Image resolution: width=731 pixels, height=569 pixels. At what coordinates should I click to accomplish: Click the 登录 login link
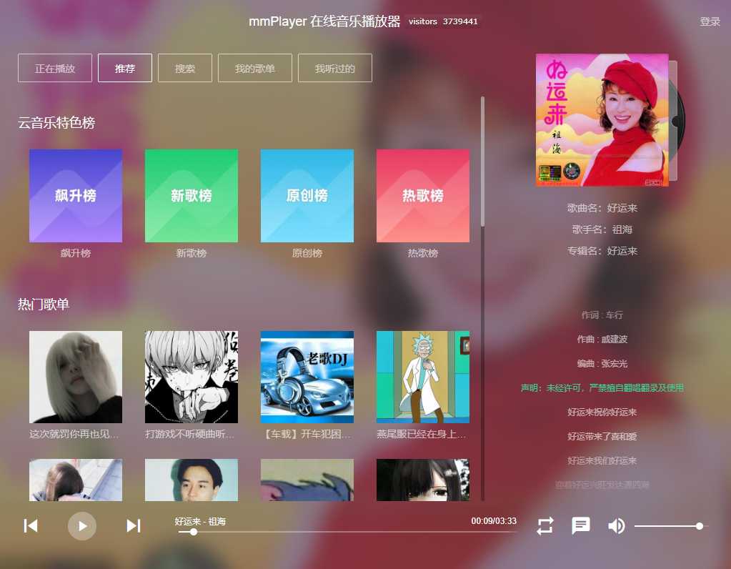[710, 21]
